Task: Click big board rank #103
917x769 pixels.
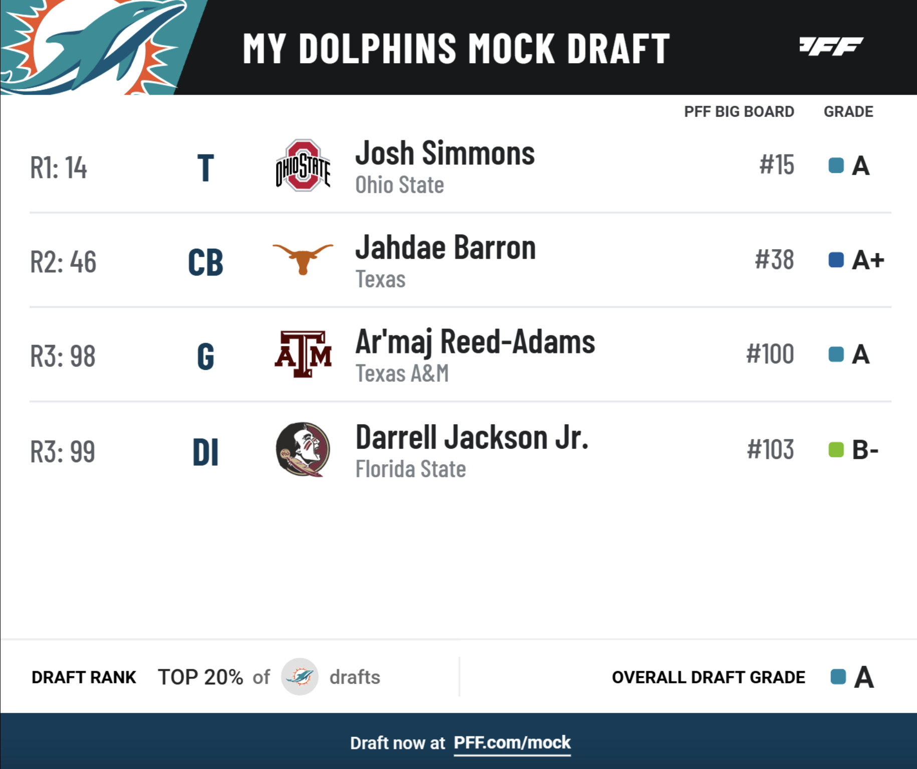Action: pos(770,450)
